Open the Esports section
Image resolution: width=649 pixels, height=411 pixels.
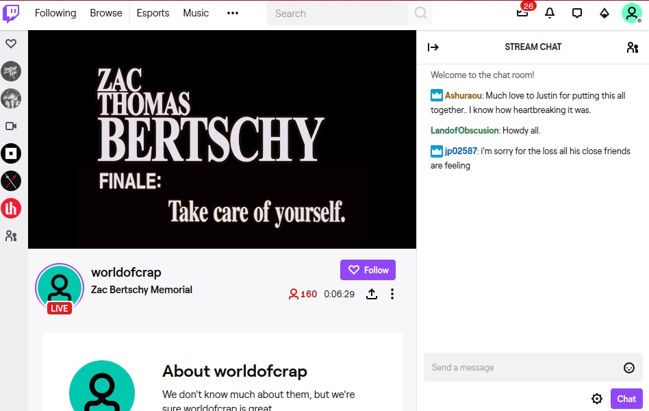(x=153, y=13)
